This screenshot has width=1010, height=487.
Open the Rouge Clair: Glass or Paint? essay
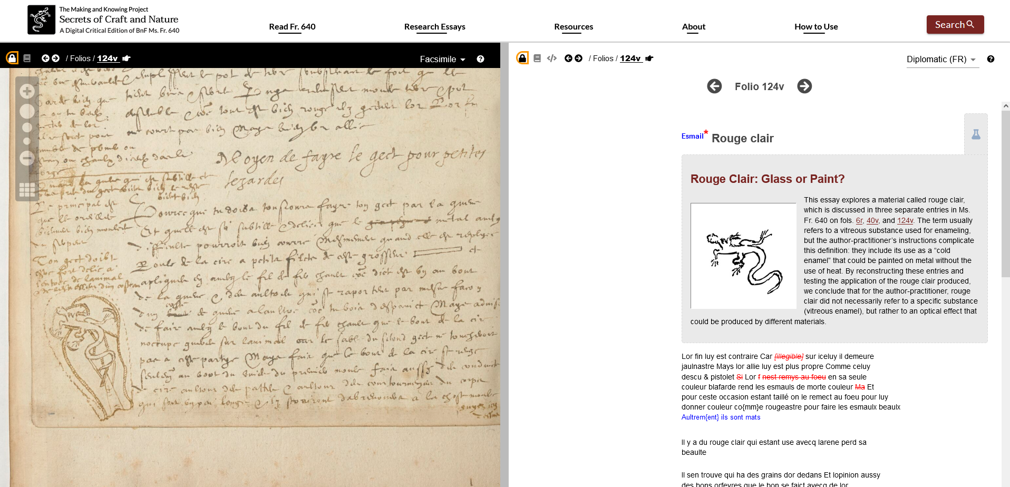(x=767, y=179)
